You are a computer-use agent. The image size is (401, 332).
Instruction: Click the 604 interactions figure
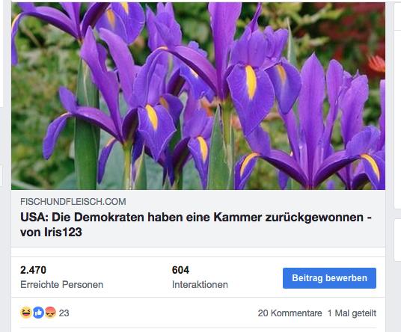click(x=180, y=270)
